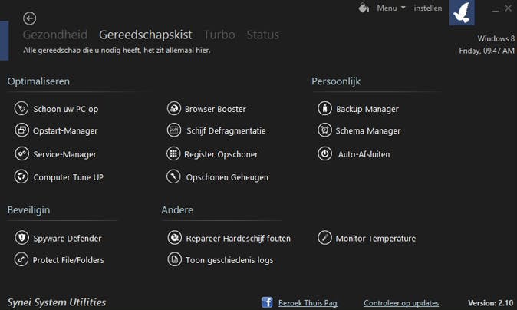Click the Service-Manager gear icon
The height and width of the screenshot is (310, 517).
pyautogui.click(x=21, y=154)
